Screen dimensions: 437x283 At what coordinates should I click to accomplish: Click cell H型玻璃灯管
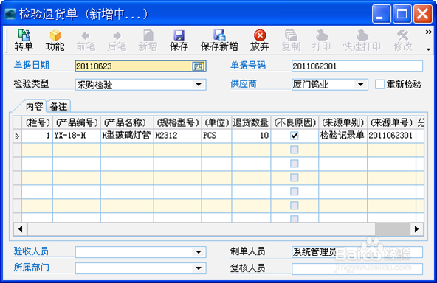point(127,136)
